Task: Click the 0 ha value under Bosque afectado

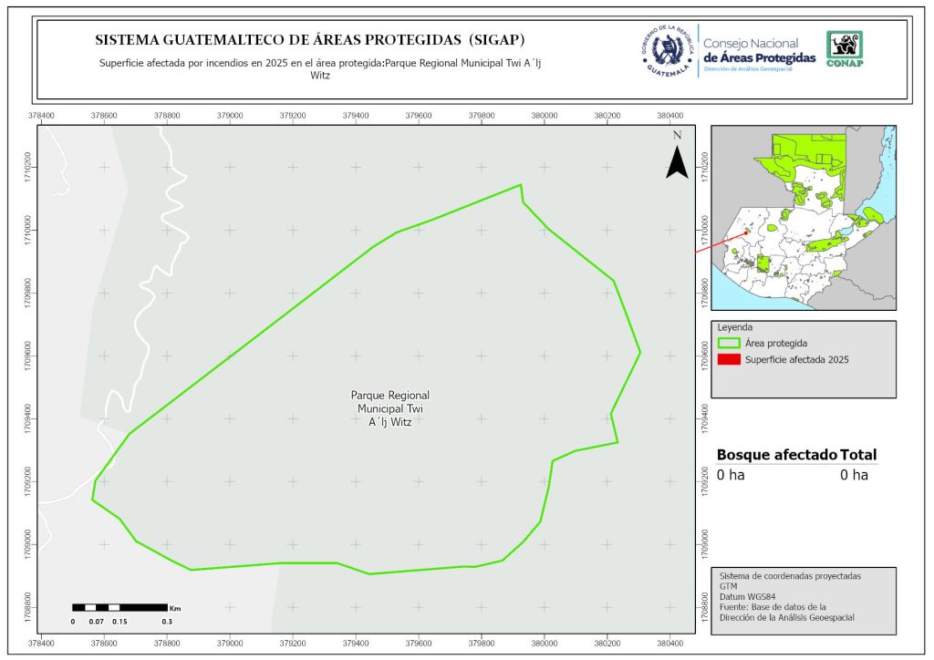Action: coord(731,475)
